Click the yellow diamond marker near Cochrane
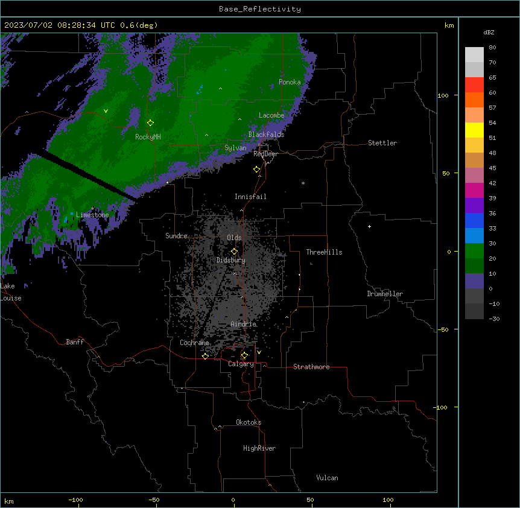This screenshot has width=520, height=508. (205, 356)
